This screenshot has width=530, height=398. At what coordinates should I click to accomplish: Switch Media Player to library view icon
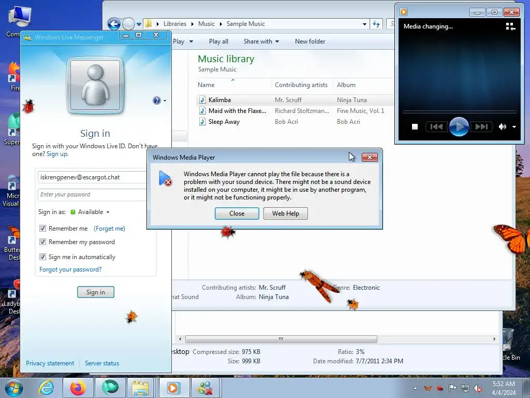tap(510, 26)
